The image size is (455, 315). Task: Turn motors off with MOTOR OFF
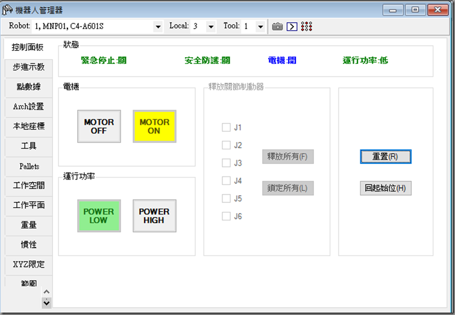point(99,126)
